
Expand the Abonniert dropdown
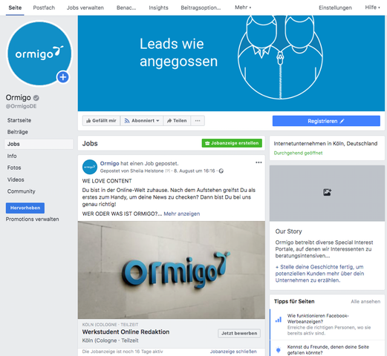142,121
